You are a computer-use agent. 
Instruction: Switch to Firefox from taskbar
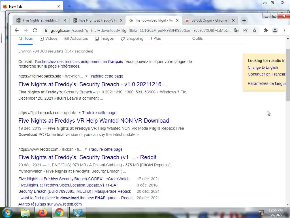[42, 212]
